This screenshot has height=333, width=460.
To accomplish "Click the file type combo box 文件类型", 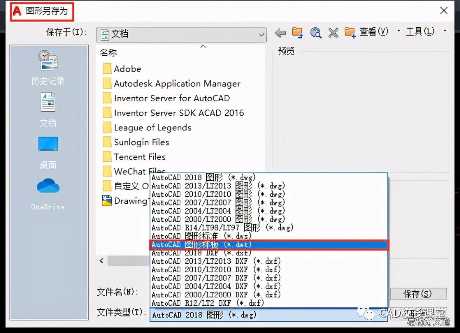I will (269, 315).
